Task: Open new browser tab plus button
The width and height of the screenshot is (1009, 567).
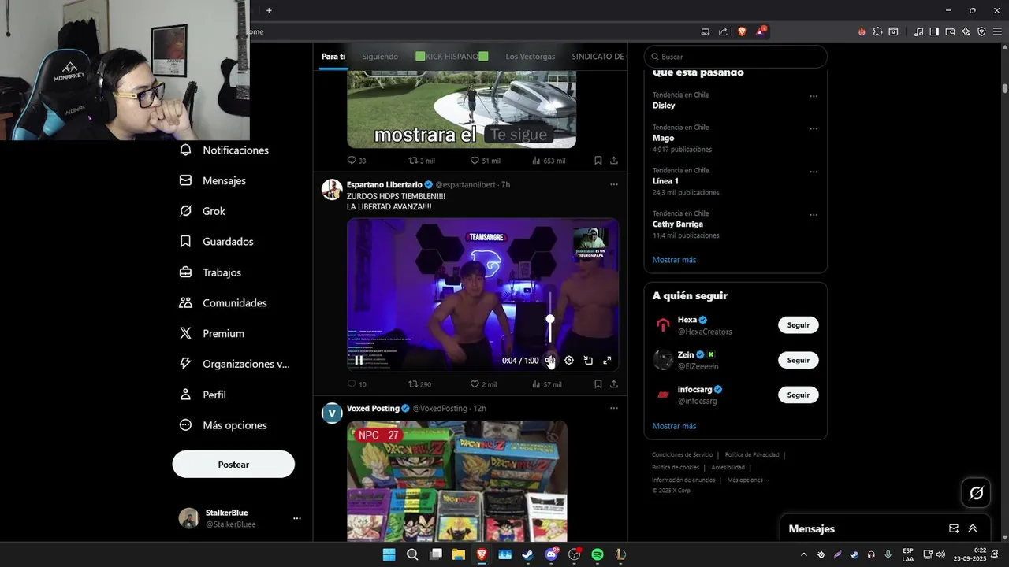Action: coord(269,10)
